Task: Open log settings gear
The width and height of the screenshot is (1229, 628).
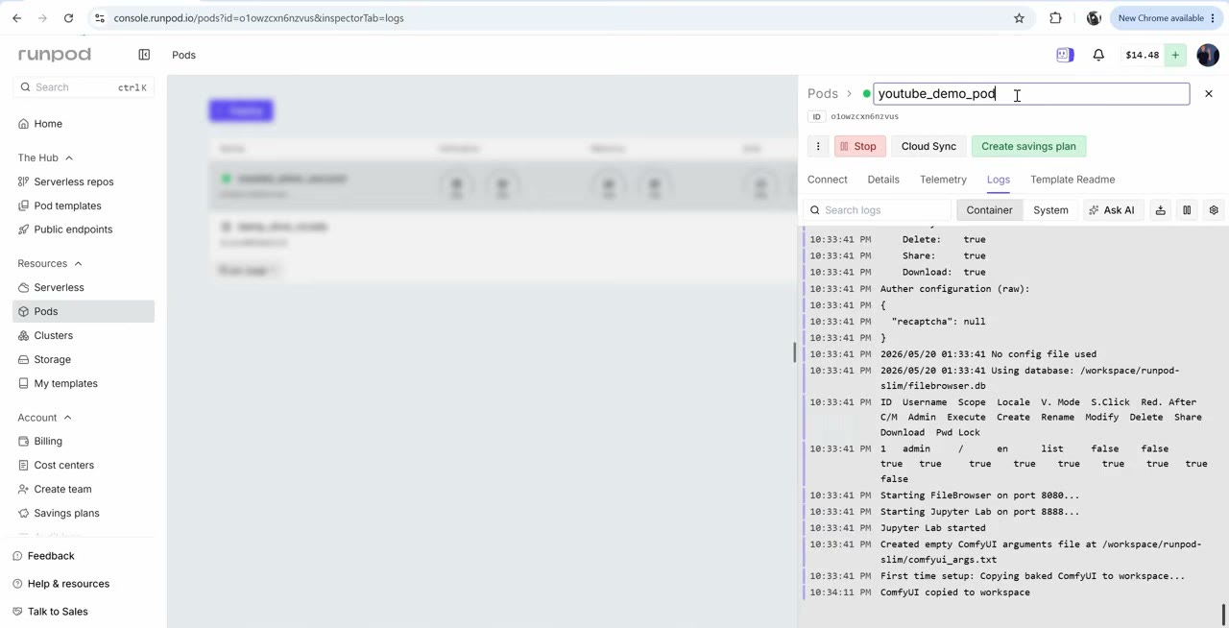Action: [1214, 210]
